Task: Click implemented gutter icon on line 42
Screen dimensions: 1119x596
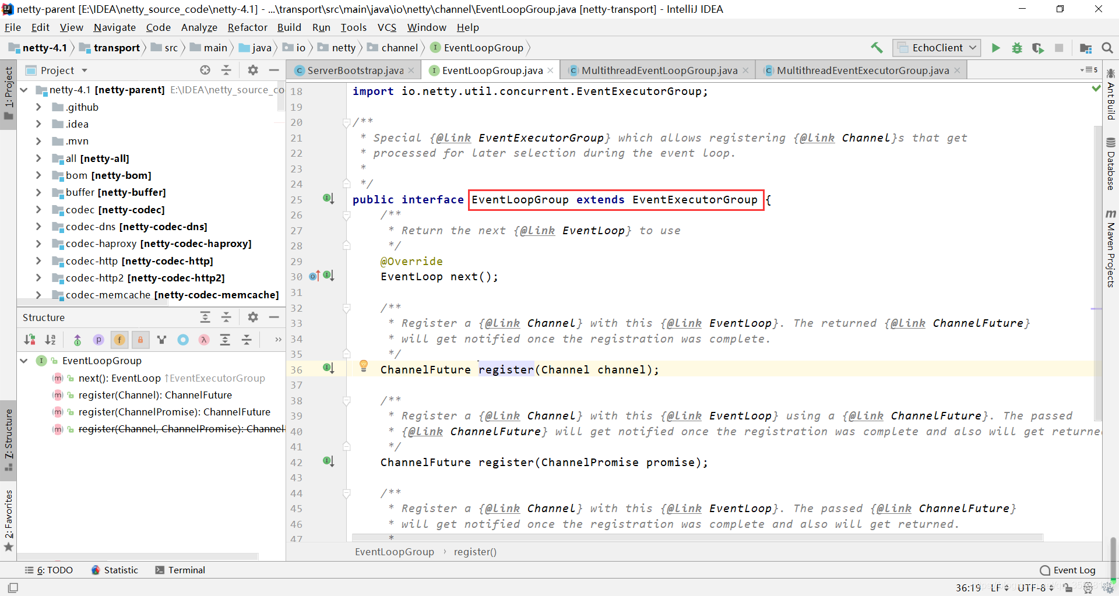Action: (329, 461)
